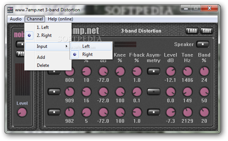Click the knob showing value 16

86,92
